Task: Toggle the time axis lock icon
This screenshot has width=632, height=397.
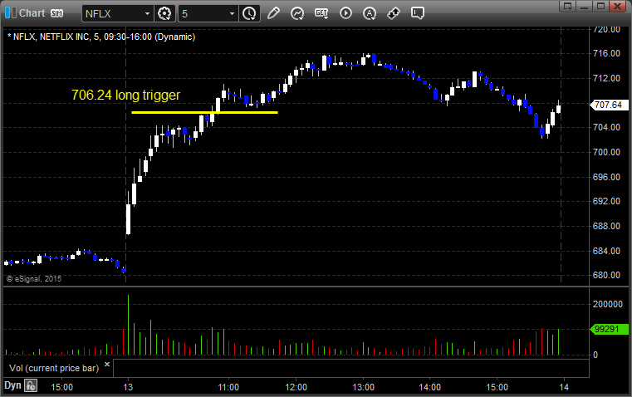Action: (31, 385)
